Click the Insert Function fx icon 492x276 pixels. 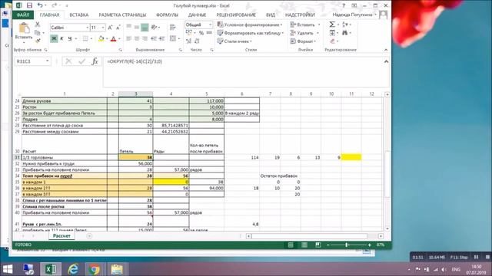point(95,61)
